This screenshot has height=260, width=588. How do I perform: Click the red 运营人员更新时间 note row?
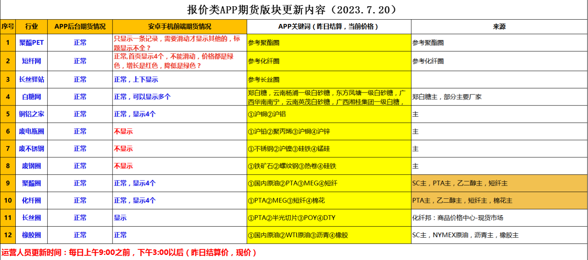click(x=129, y=253)
